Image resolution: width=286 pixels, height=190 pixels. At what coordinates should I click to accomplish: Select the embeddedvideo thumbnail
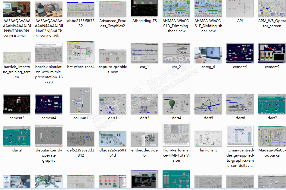144,139
